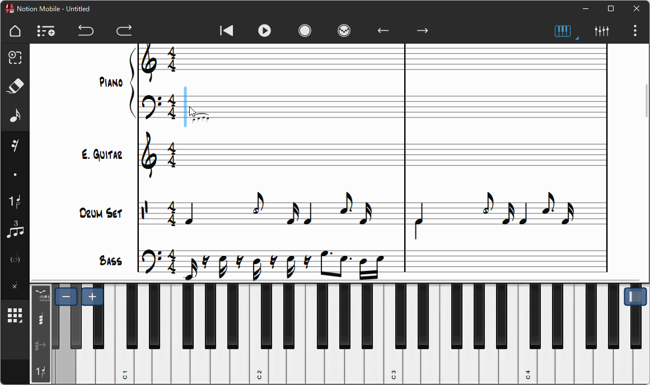Rewind playback to the beginning
Screen dimensions: 650x385
[226, 31]
